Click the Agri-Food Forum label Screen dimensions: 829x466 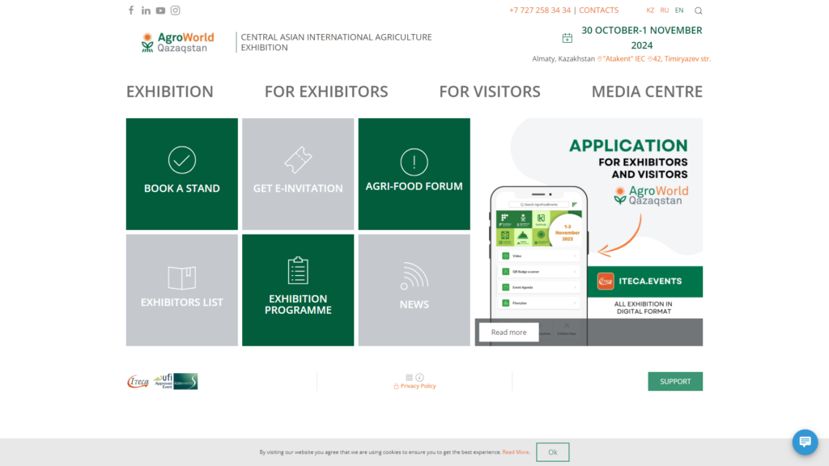414,186
